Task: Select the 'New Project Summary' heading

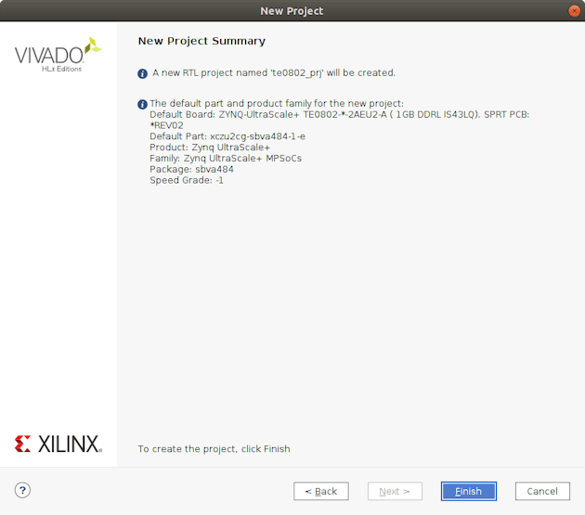Action: click(201, 41)
